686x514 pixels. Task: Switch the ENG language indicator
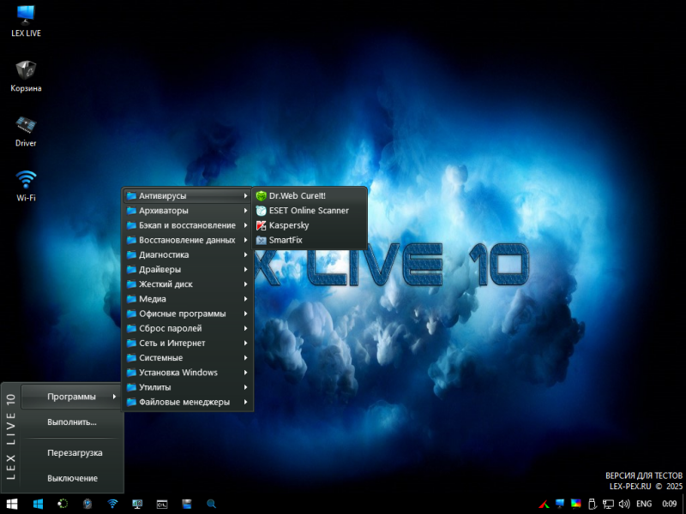pyautogui.click(x=644, y=504)
